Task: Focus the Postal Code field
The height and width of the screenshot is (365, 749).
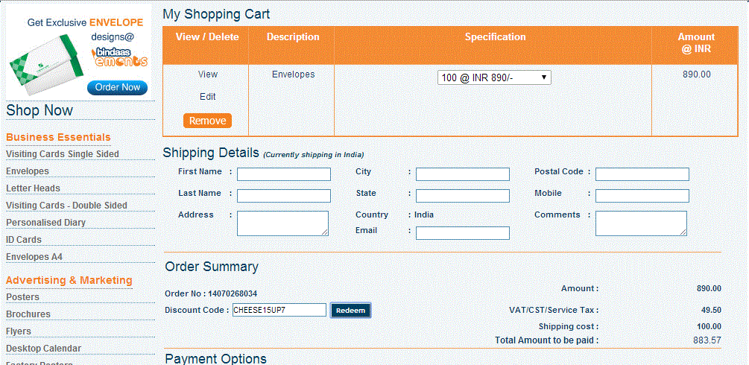Action: 642,174
